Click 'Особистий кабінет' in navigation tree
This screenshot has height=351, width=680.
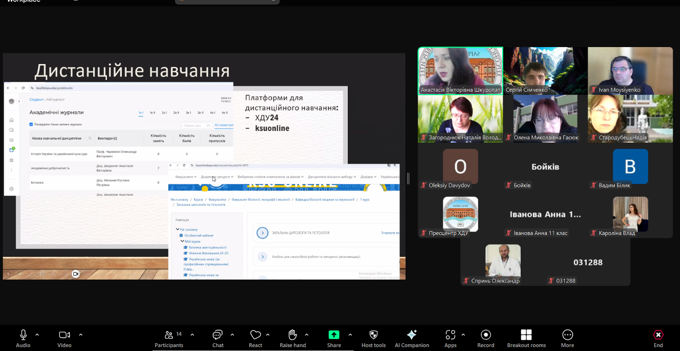pyautogui.click(x=199, y=235)
